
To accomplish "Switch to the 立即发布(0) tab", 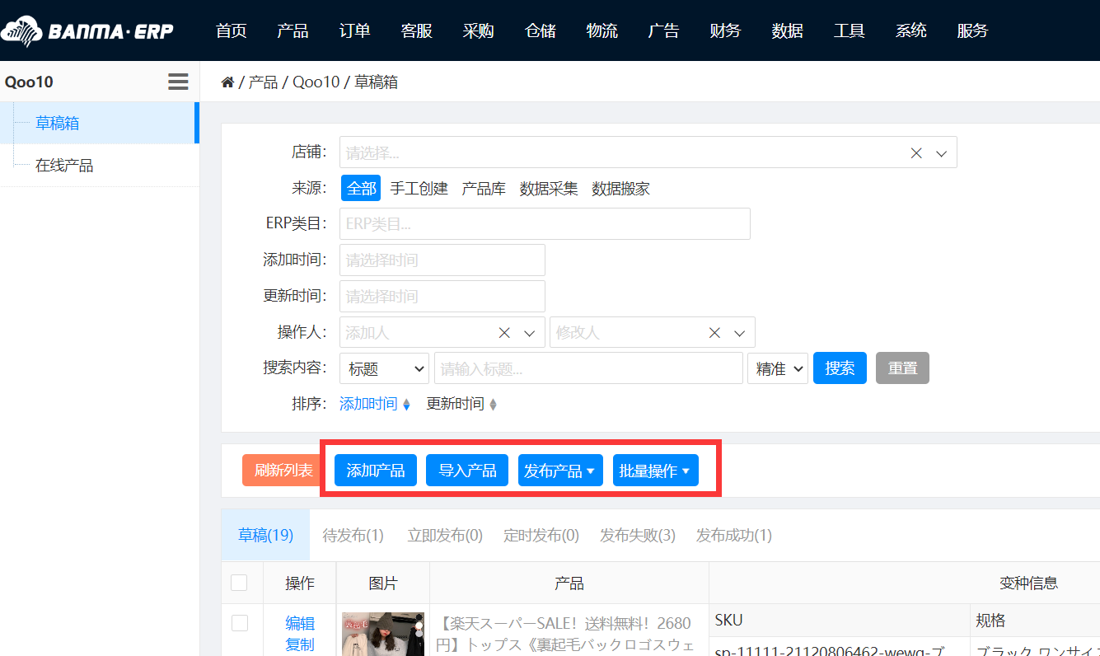I will click(446, 536).
